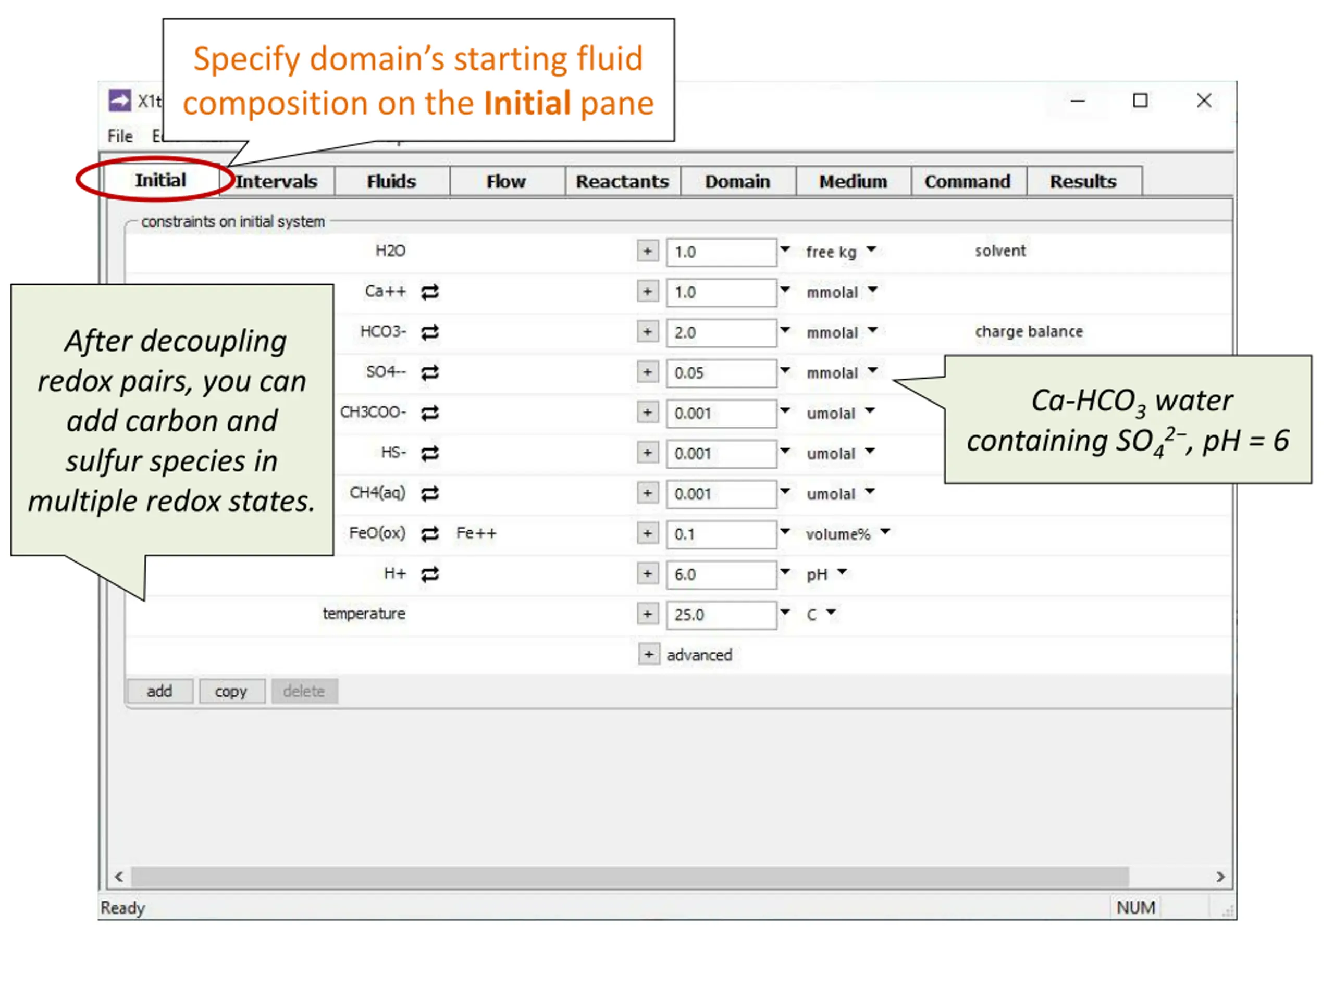Switch to the Reactants tab
The height and width of the screenshot is (1000, 1334).
click(622, 181)
